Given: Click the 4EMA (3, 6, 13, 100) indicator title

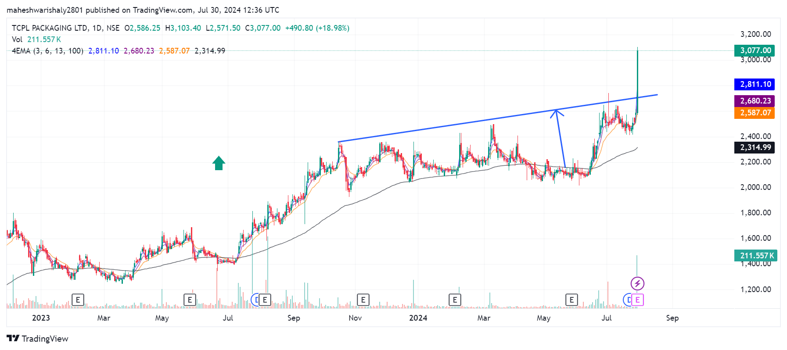Looking at the screenshot, I should coord(47,51).
